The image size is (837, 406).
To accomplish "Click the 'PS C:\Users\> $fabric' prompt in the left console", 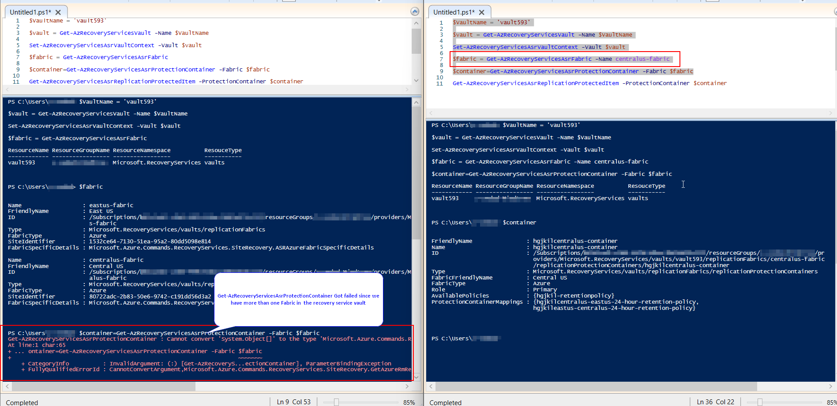I will coord(55,187).
